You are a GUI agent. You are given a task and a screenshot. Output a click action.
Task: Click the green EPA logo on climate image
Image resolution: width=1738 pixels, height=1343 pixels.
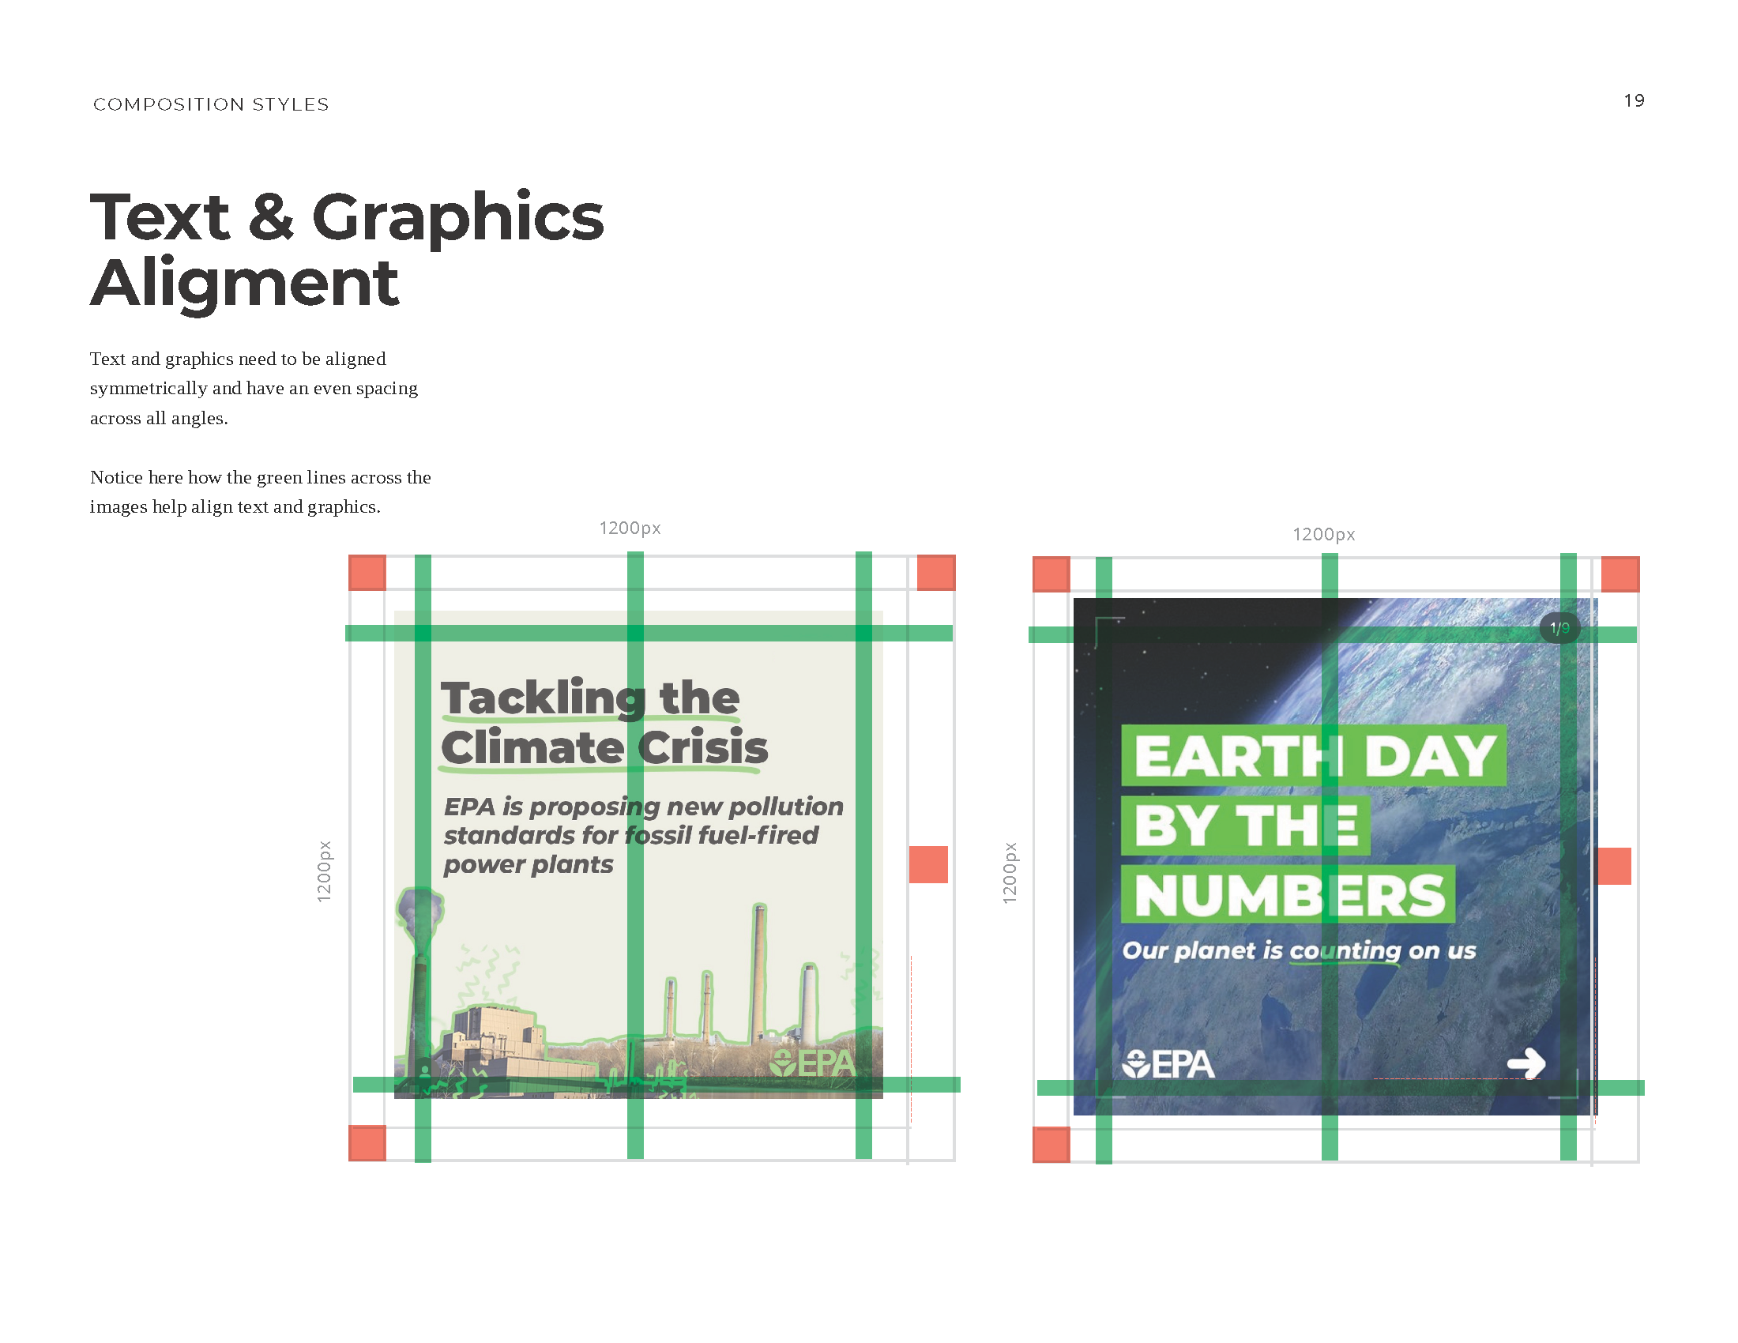point(811,1063)
